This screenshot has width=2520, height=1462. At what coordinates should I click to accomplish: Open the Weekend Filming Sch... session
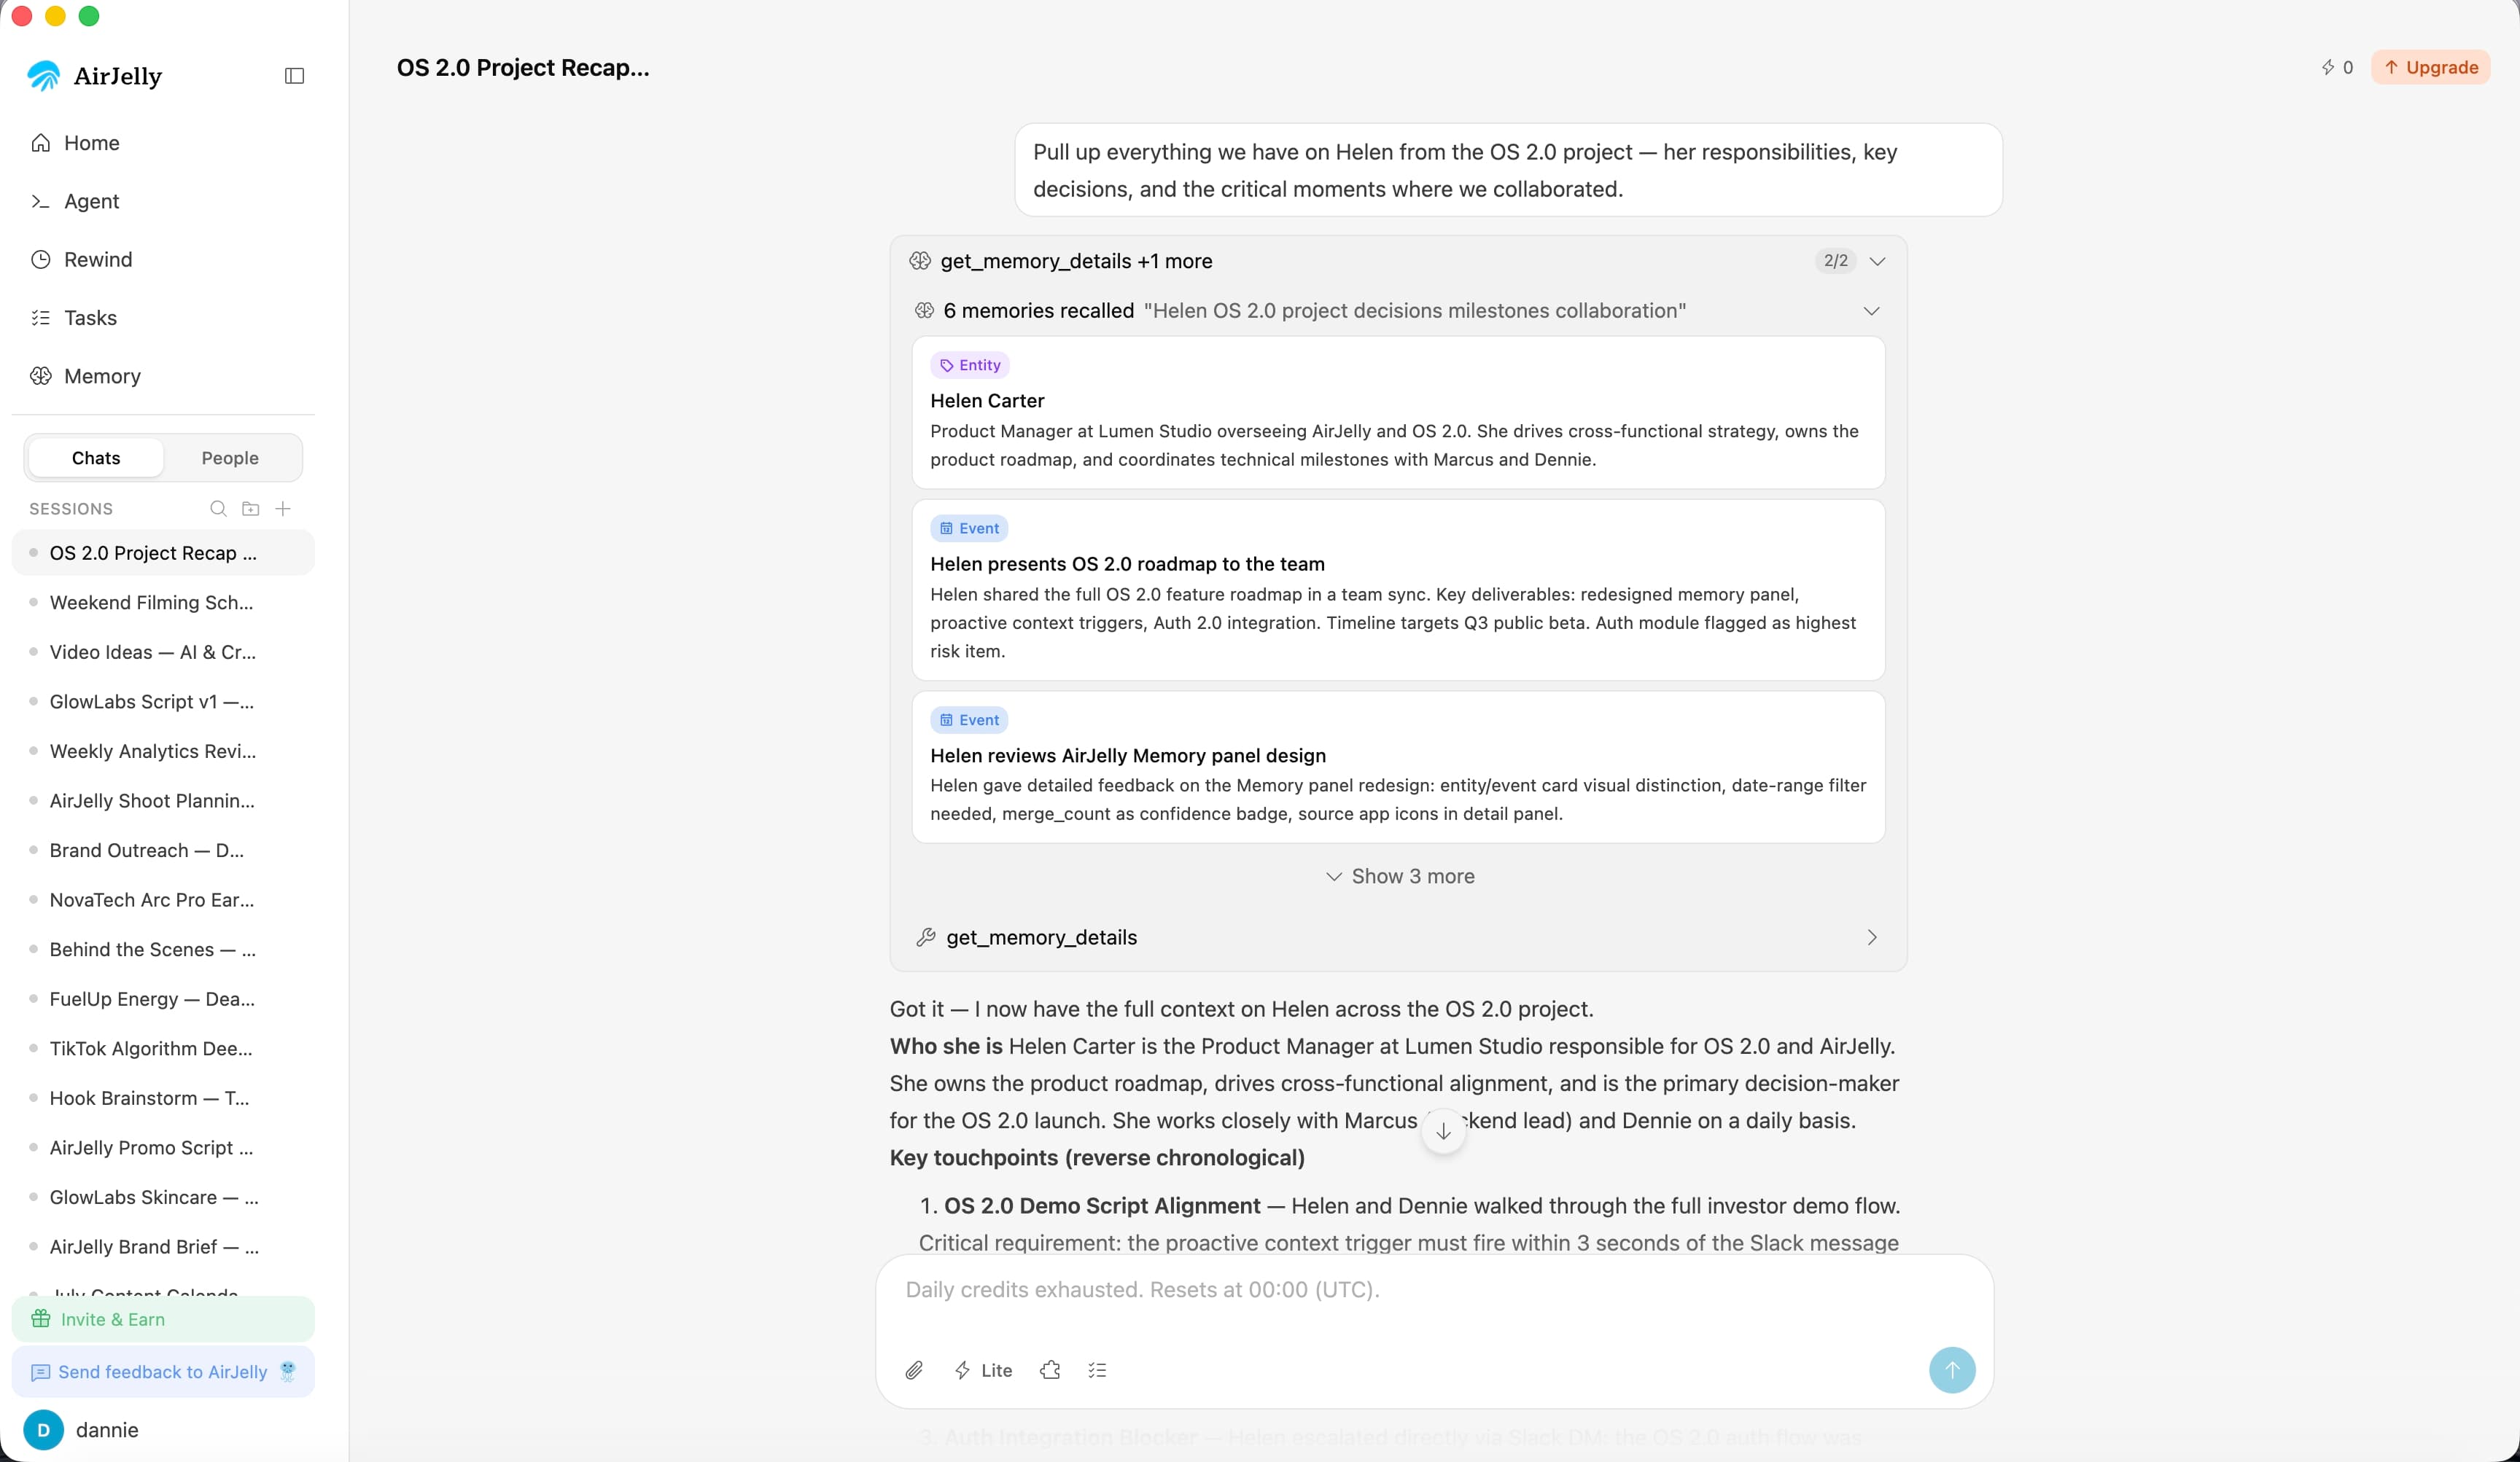163,603
